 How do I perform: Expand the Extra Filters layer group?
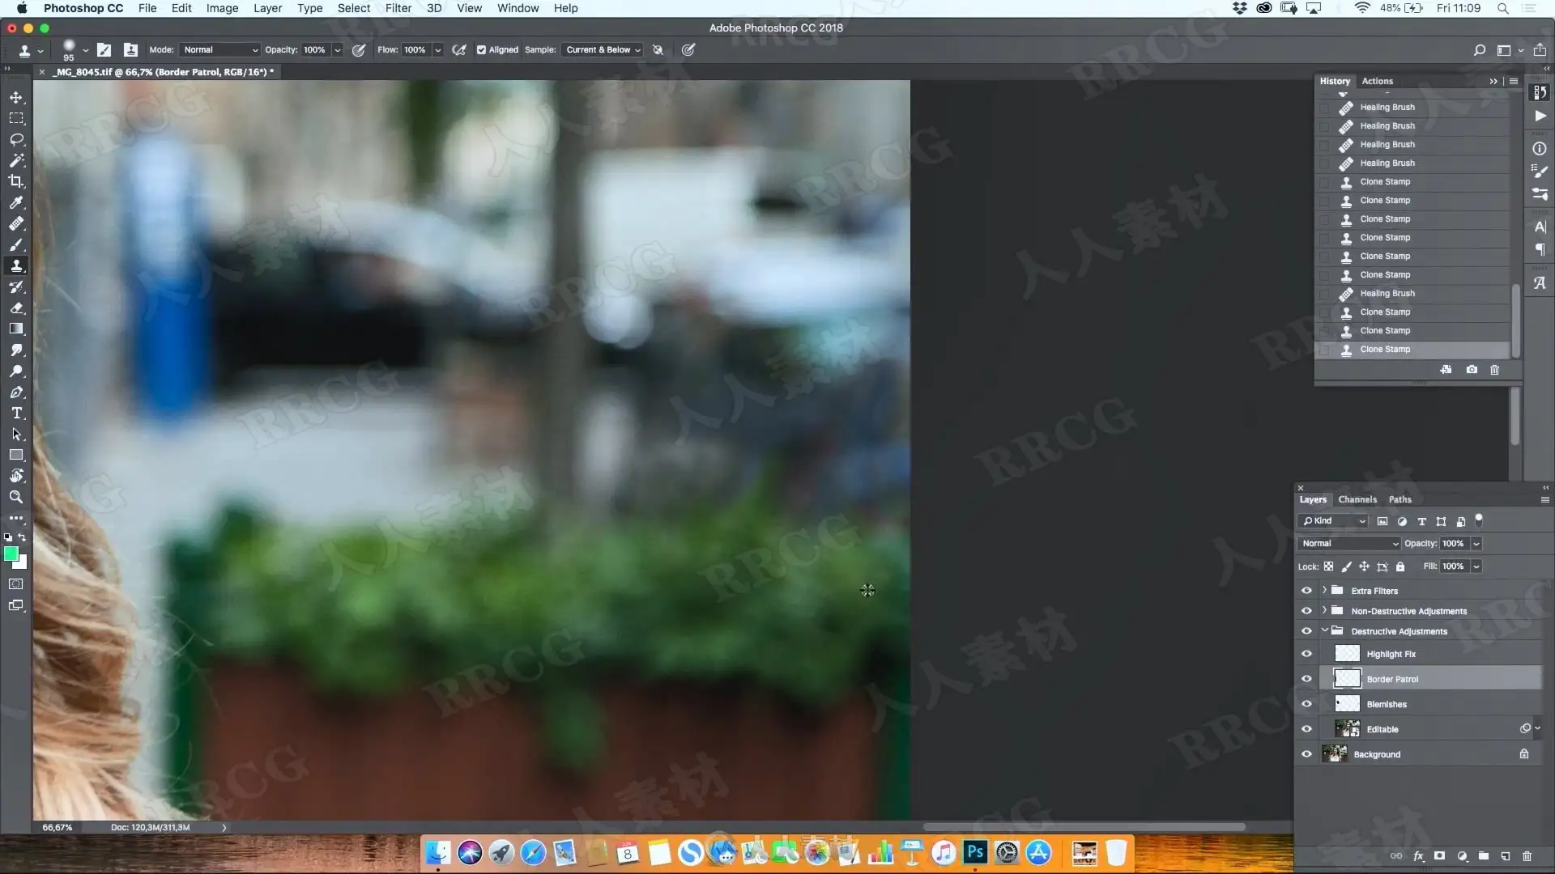(1324, 591)
